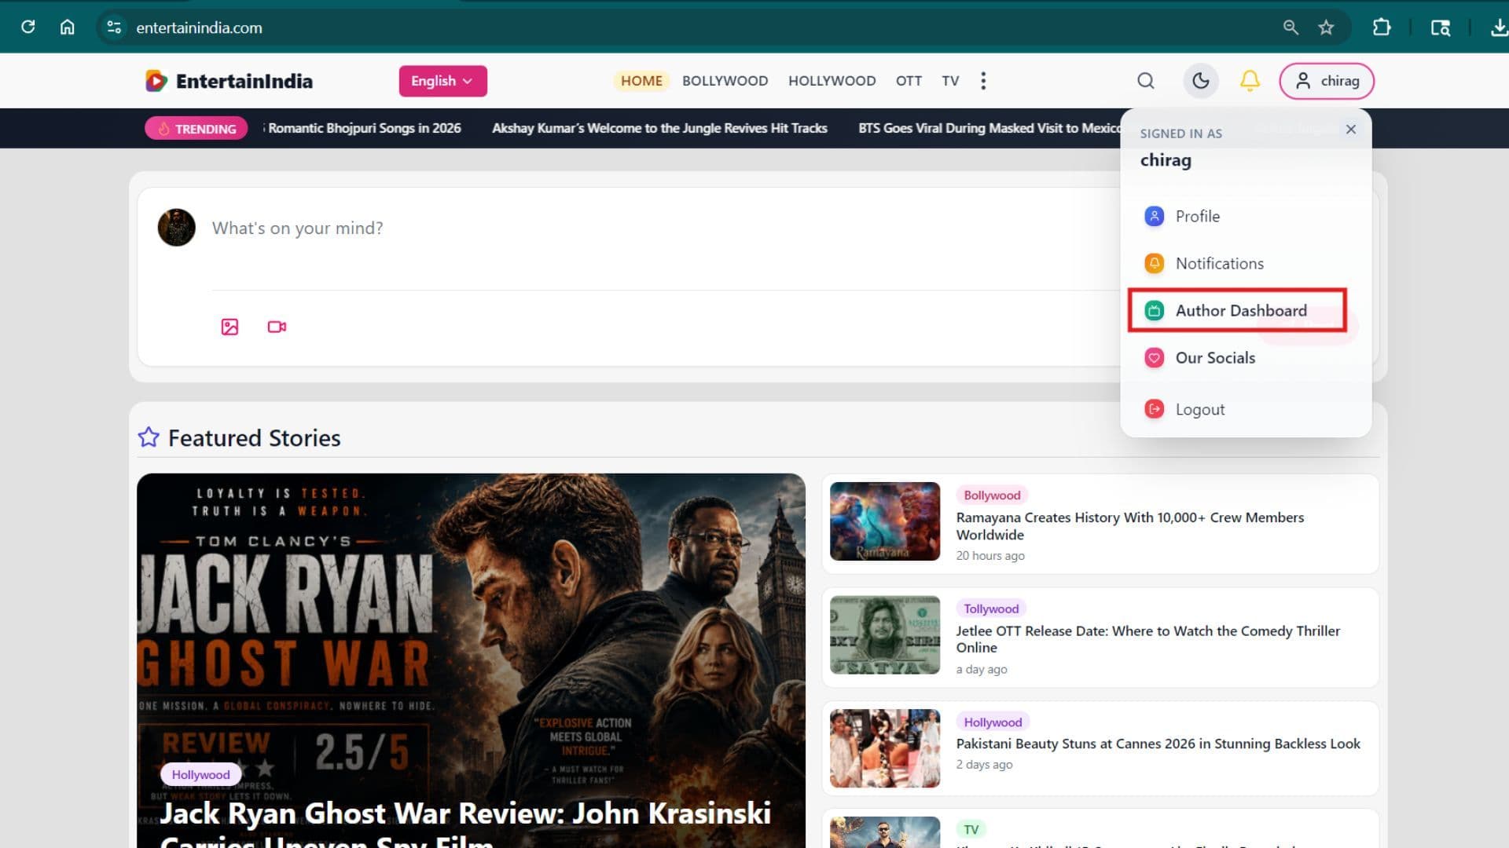The width and height of the screenshot is (1509, 848).
Task: Click the green TV category tag
Action: pyautogui.click(x=971, y=830)
